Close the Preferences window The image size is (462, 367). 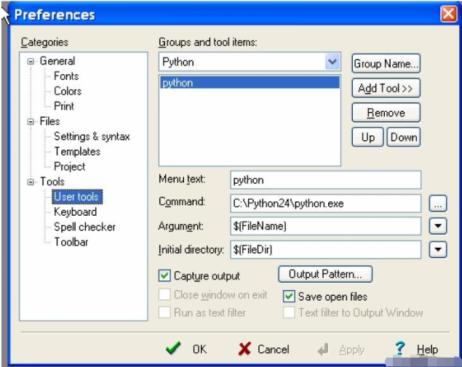(448, 14)
